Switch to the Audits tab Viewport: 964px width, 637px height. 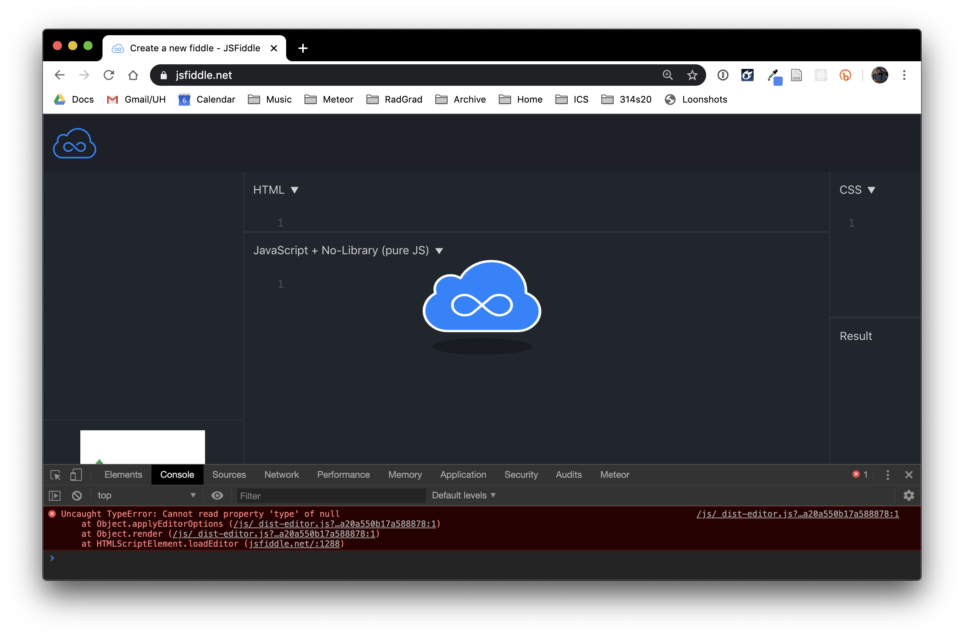point(569,475)
